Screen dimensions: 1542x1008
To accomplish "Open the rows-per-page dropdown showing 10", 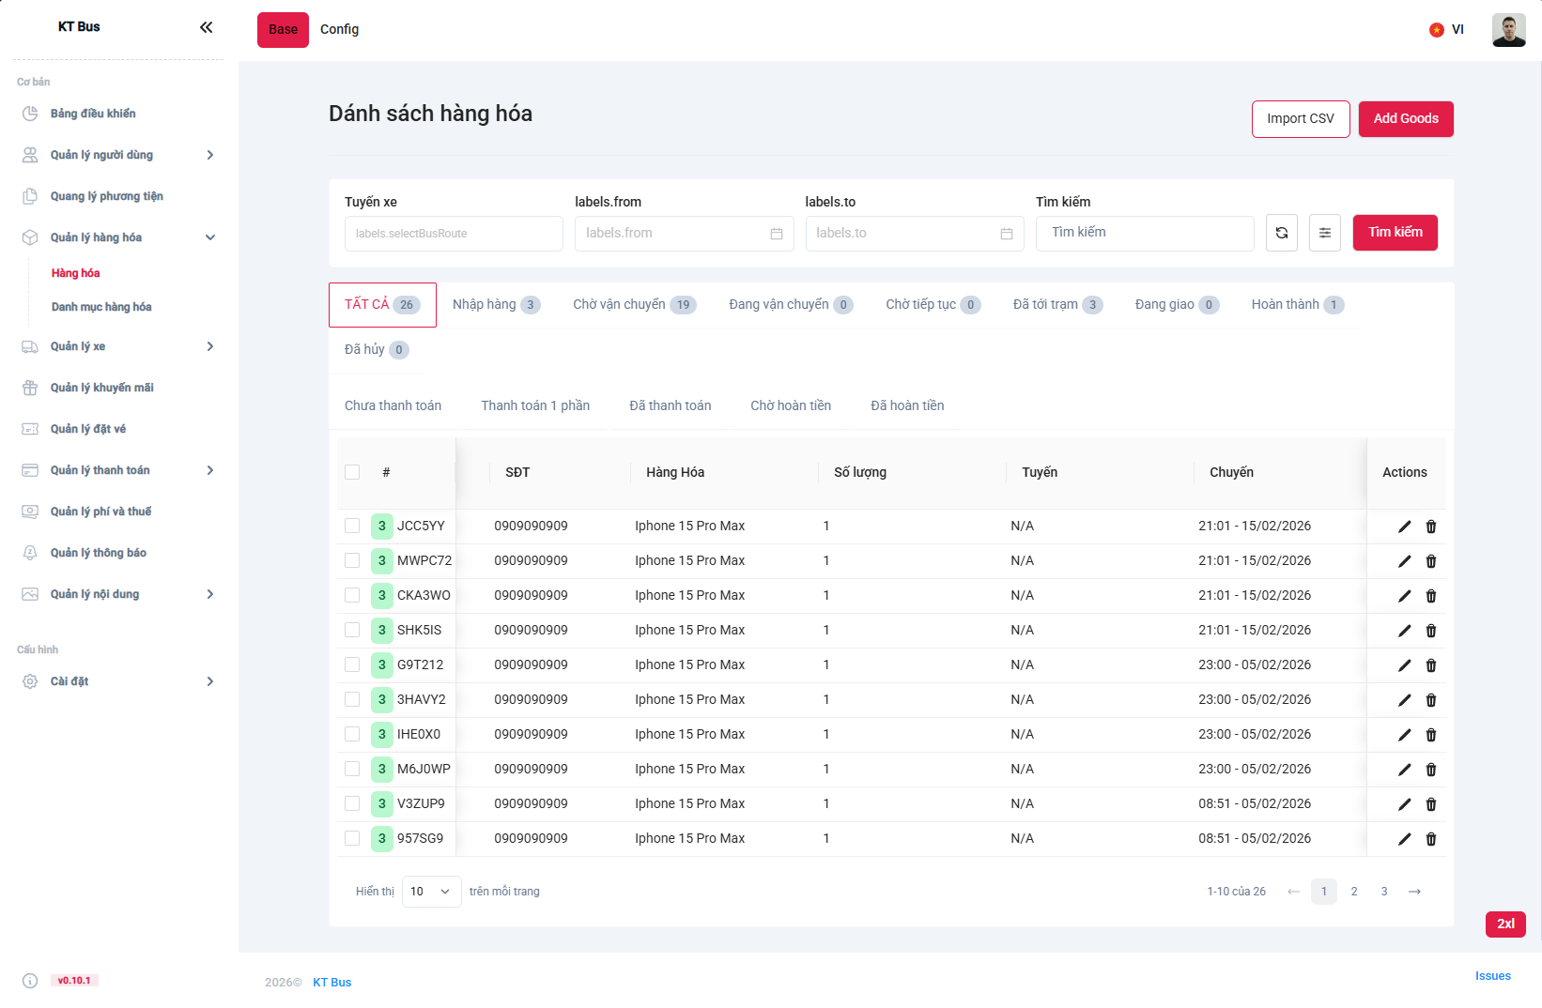I will (430, 892).
